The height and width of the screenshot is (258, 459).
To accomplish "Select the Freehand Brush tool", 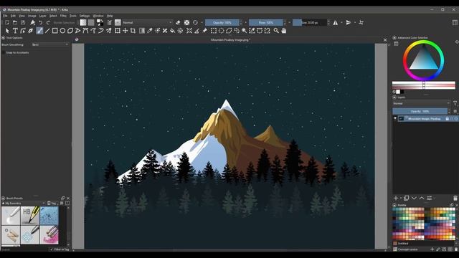I will 39,31.
